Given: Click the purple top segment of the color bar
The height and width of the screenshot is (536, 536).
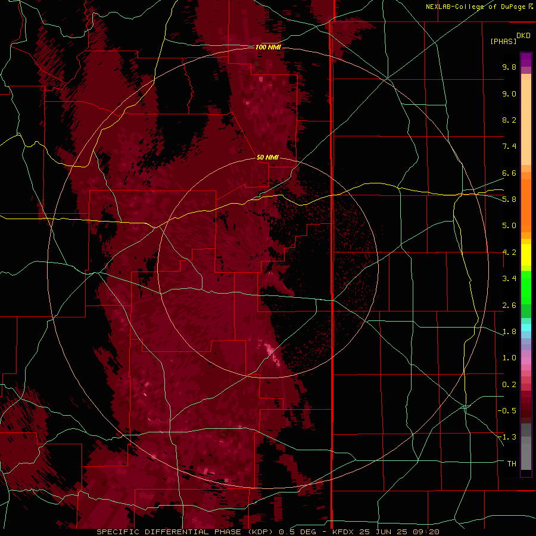Looking at the screenshot, I should tap(526, 60).
